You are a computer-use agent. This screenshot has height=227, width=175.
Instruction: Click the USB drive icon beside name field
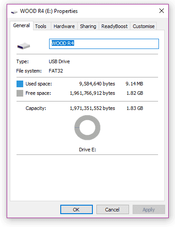24,46
